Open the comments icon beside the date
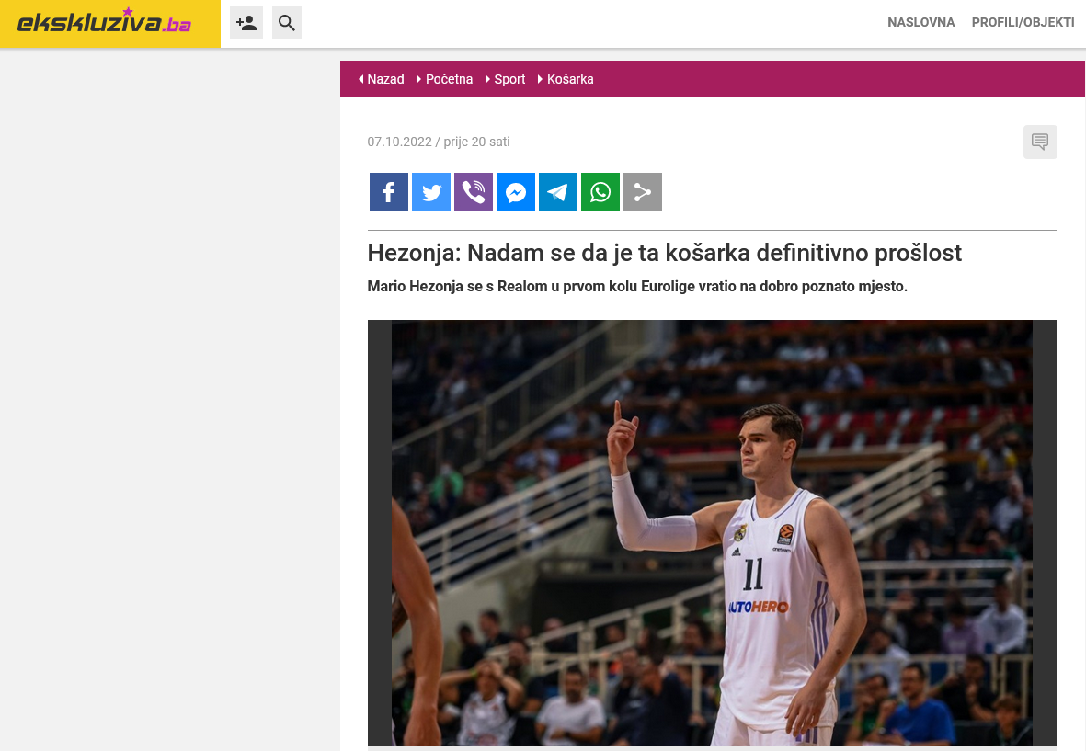Screen dimensions: 1086x751 click(1040, 142)
